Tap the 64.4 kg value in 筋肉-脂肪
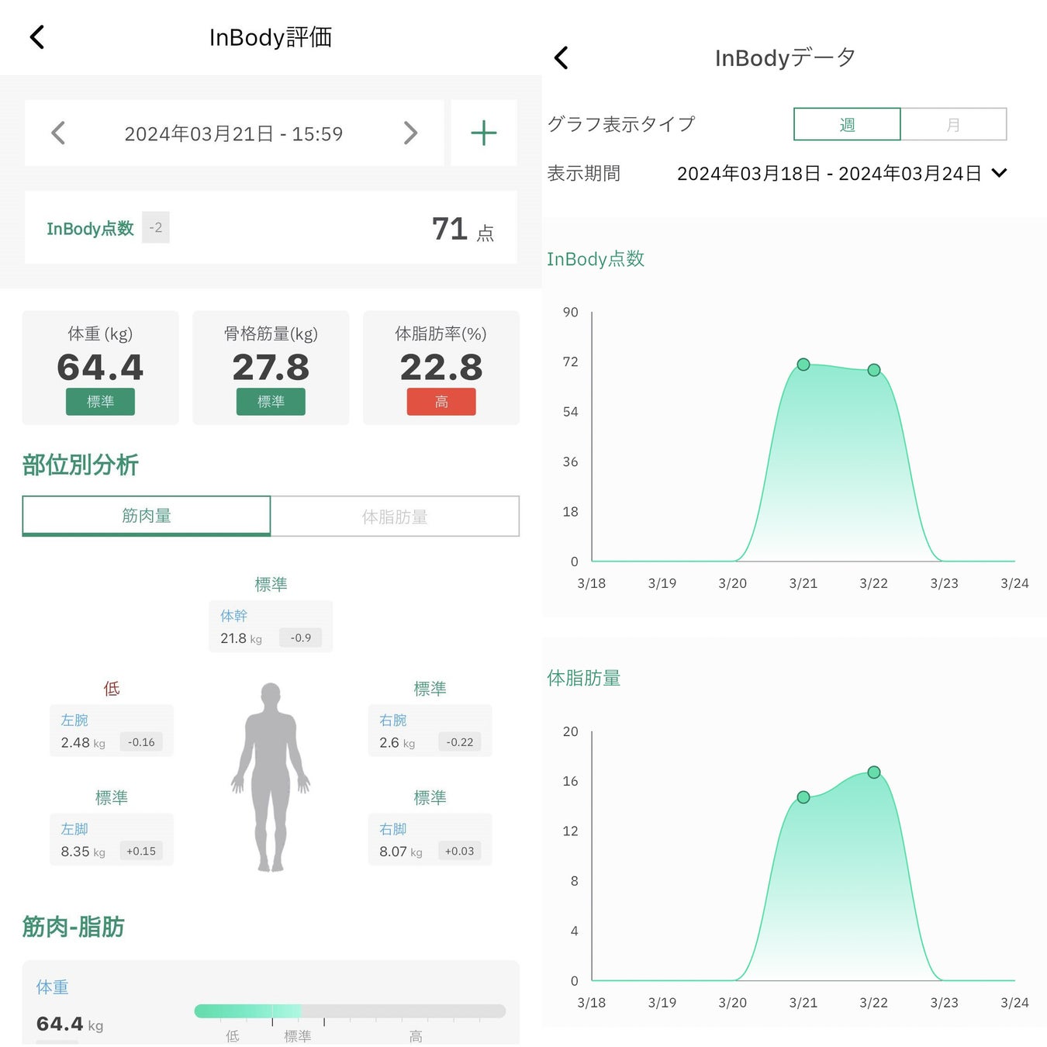Image resolution: width=1047 pixels, height=1047 pixels. 70,1024
